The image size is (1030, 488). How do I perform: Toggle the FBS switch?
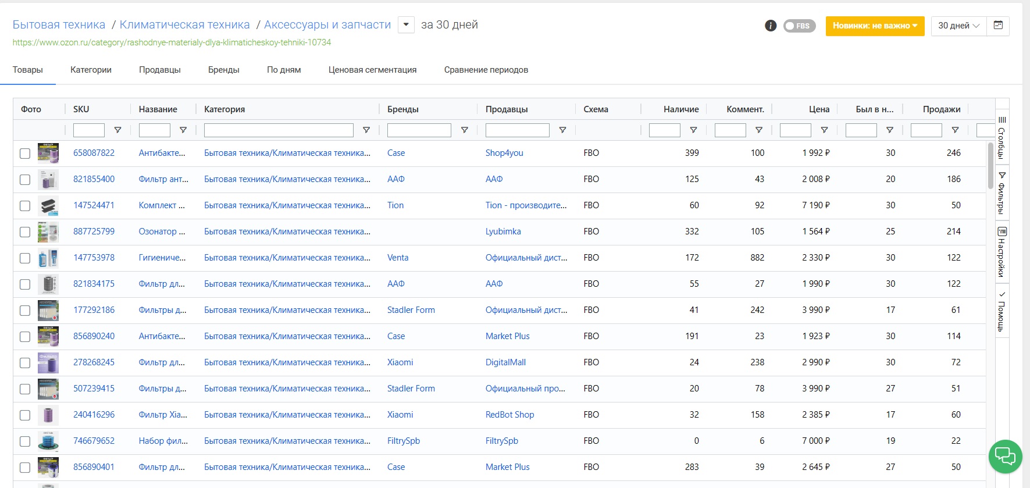(x=799, y=26)
